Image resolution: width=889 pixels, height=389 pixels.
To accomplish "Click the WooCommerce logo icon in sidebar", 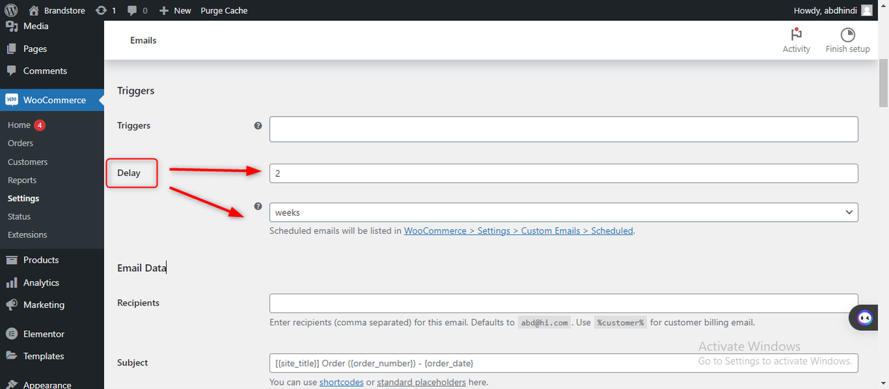I will [12, 100].
